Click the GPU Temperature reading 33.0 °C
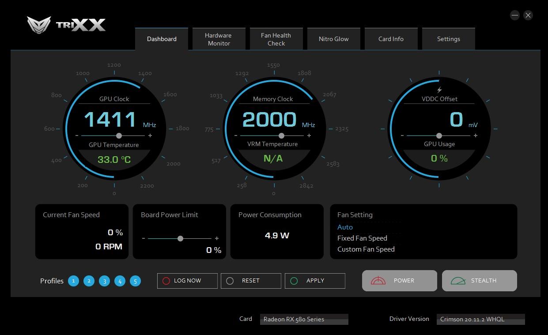This screenshot has width=548, height=335. [114, 159]
